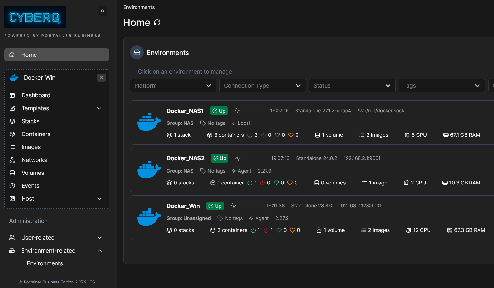
Task: Click the container cube icon on Docker_NAS1
Action: pyautogui.click(x=210, y=135)
